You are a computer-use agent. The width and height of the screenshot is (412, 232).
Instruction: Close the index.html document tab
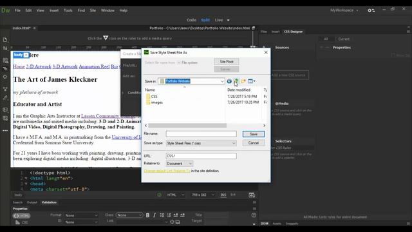click(x=34, y=28)
